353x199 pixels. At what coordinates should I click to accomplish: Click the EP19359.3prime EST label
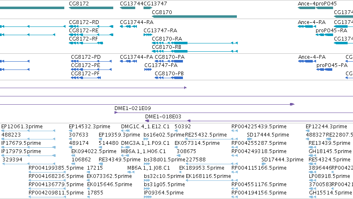point(119,135)
